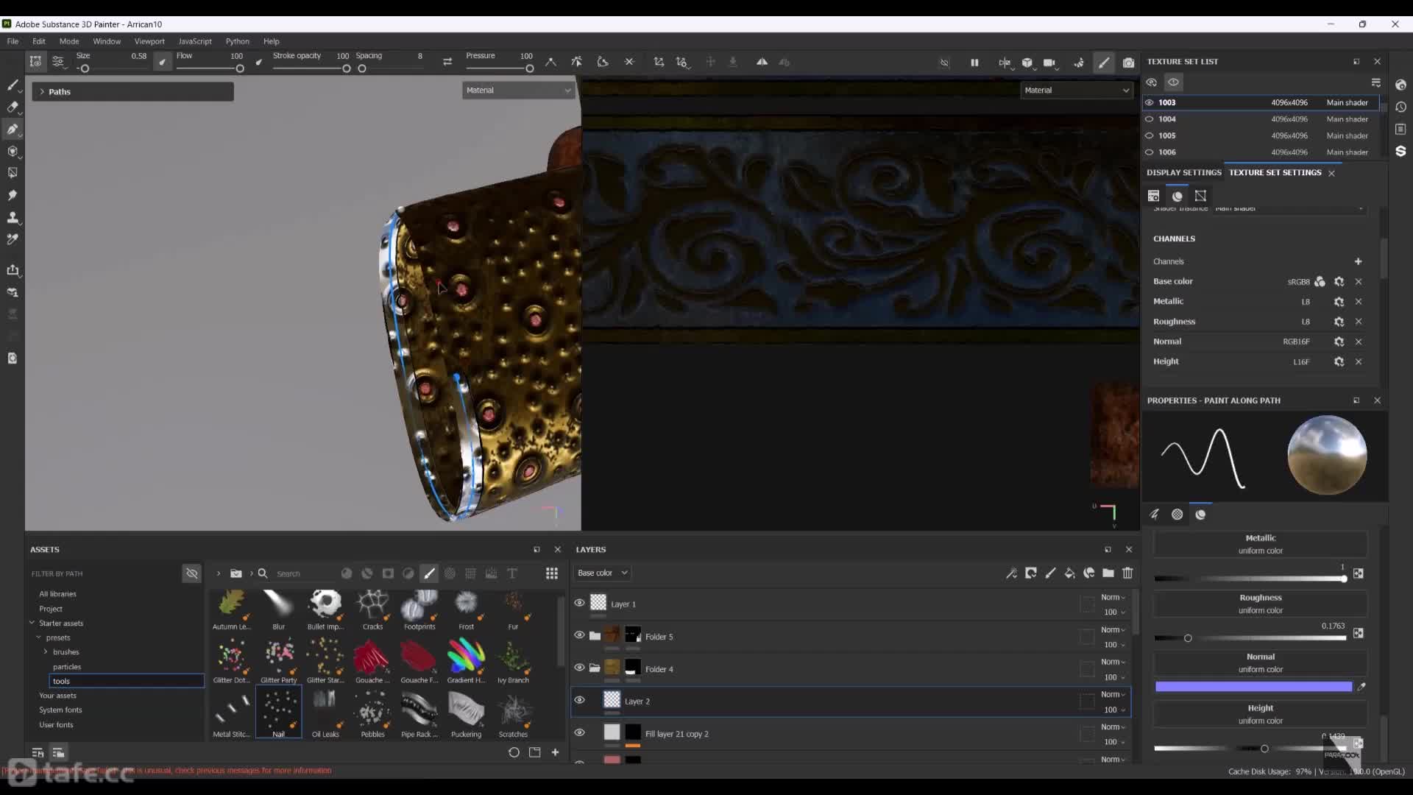1413x795 pixels.
Task: Select particles in Assets tree
Action: tap(67, 667)
